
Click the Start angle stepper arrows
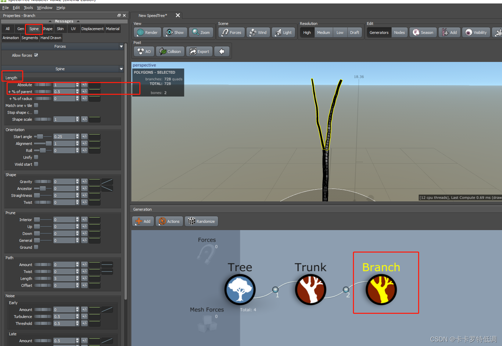(77, 137)
